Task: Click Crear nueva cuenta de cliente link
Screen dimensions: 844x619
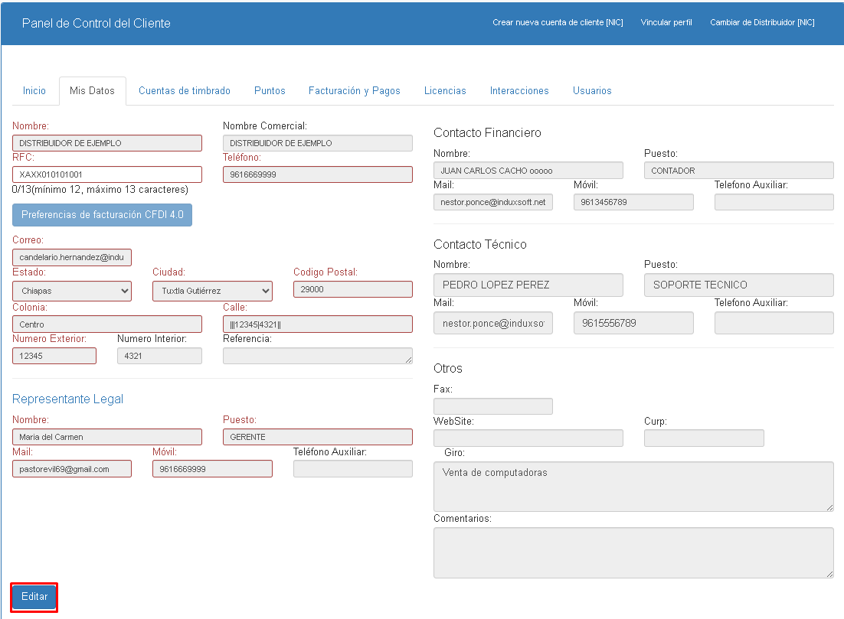Action: pyautogui.click(x=558, y=23)
